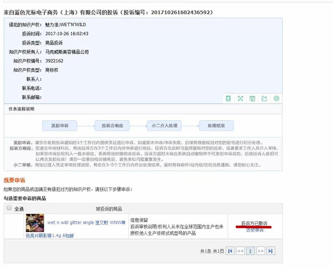This screenshot has width=333, height=269.
Task: Click the save disk icon in the toolbar
Action: (252, 98)
